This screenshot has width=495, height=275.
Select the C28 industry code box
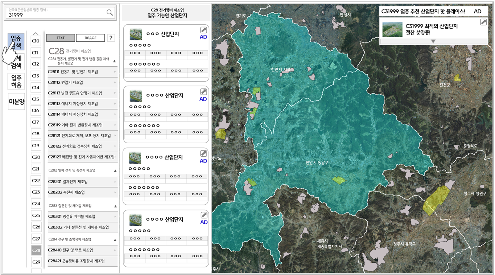[36, 250]
